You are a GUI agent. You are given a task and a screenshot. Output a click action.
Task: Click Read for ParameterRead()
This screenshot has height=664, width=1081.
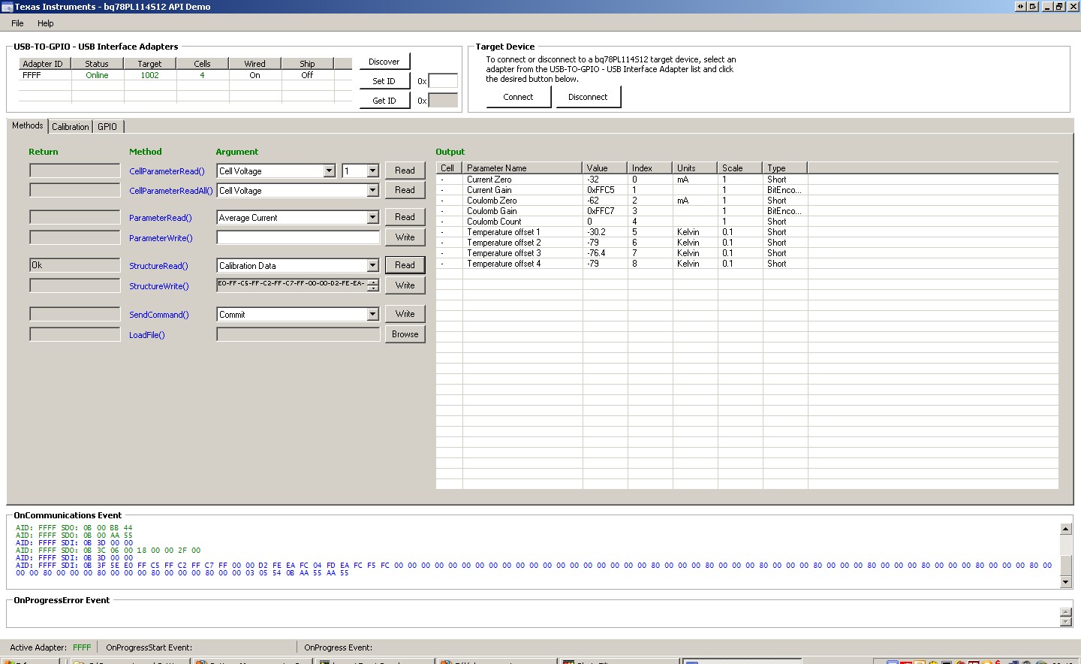tap(405, 217)
